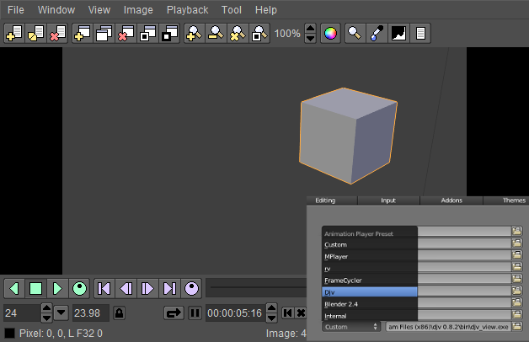This screenshot has height=342, width=529.
Task: Click the open file icon in toolbar
Action: pyautogui.click(x=14, y=34)
